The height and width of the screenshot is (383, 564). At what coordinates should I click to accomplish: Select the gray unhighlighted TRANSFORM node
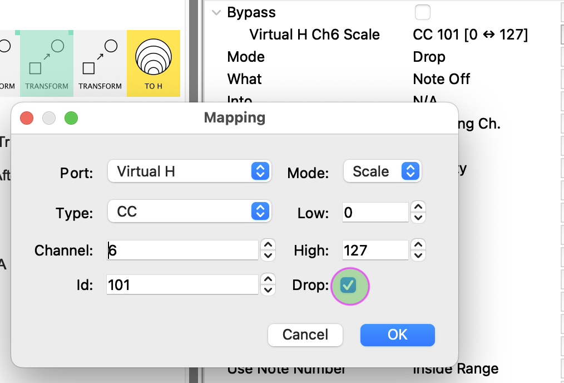100,62
